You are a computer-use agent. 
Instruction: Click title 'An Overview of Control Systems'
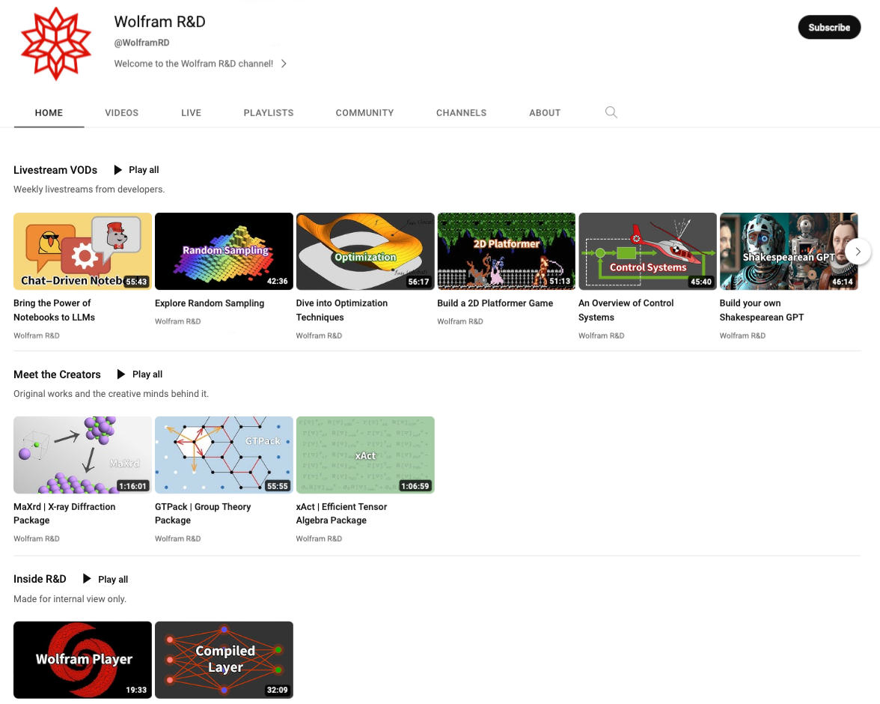point(626,310)
